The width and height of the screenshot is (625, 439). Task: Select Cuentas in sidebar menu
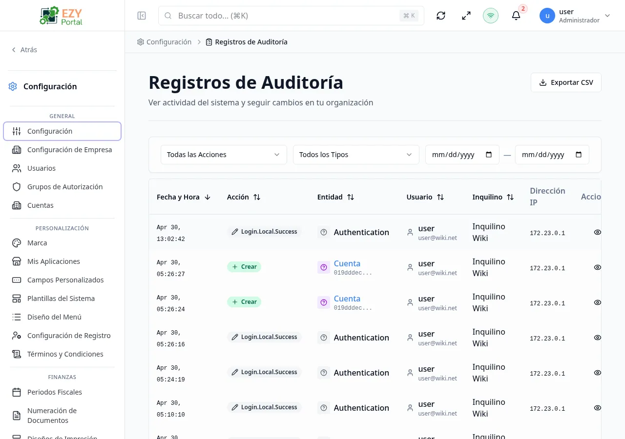coord(62,205)
